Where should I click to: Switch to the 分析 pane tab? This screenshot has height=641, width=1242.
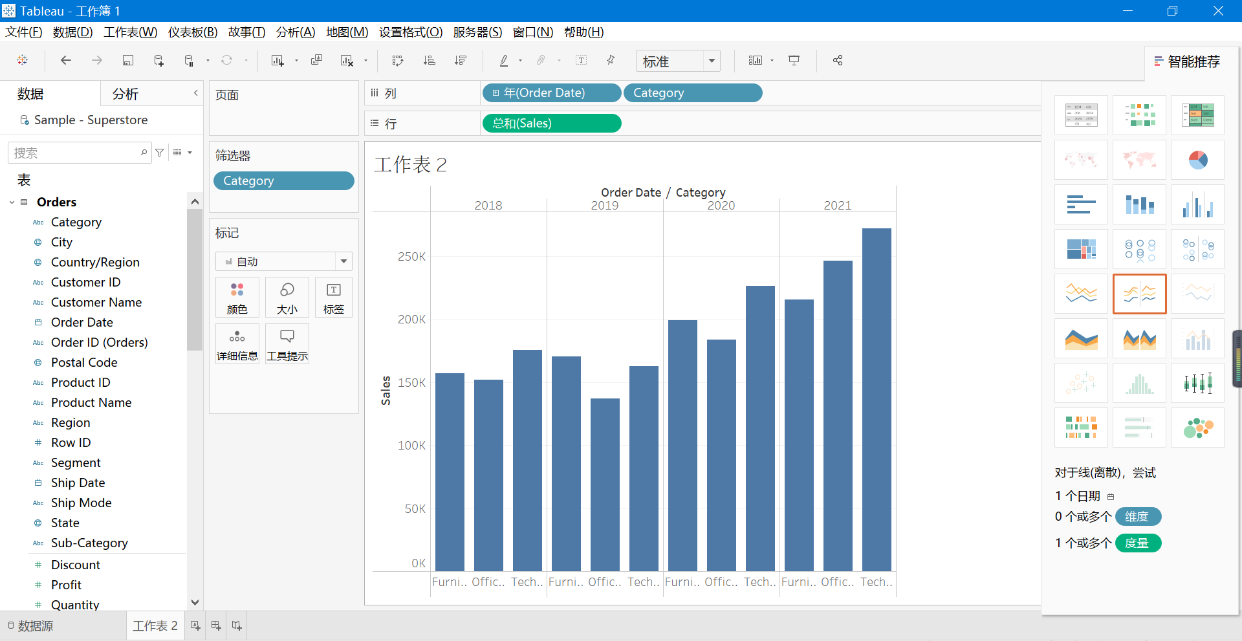click(125, 94)
